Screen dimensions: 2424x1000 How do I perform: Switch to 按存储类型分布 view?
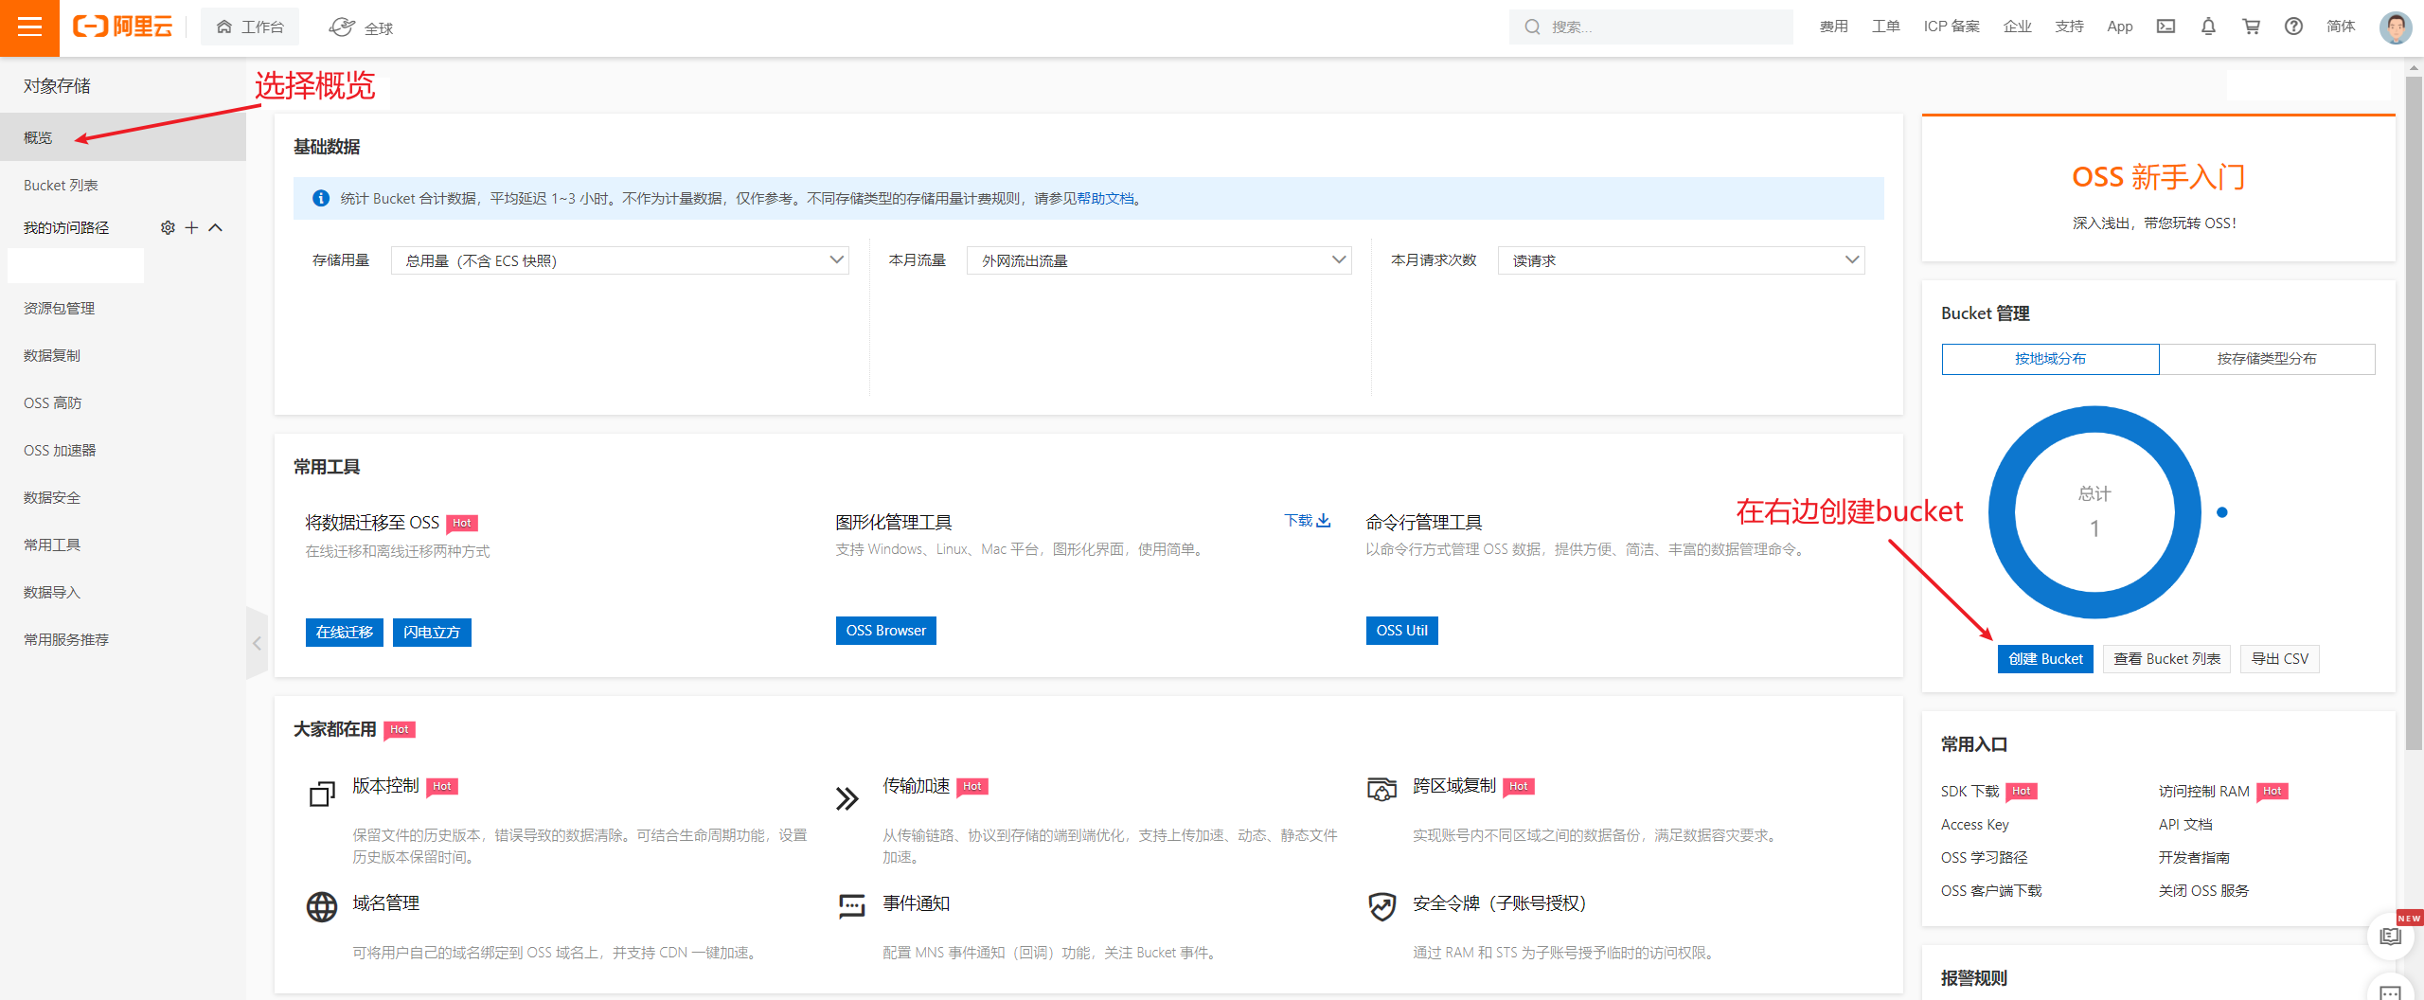(x=2266, y=359)
